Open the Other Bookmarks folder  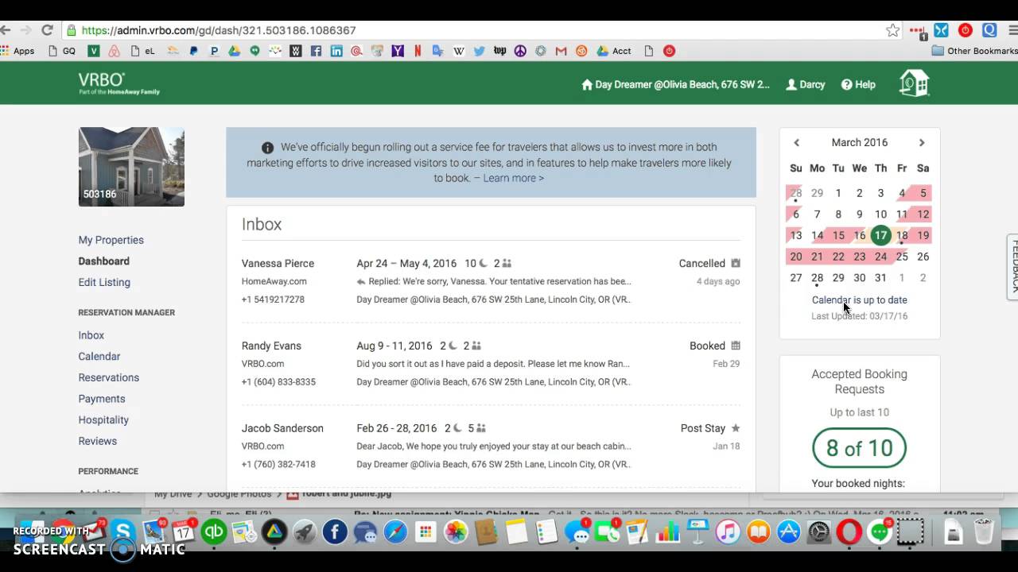(x=974, y=51)
